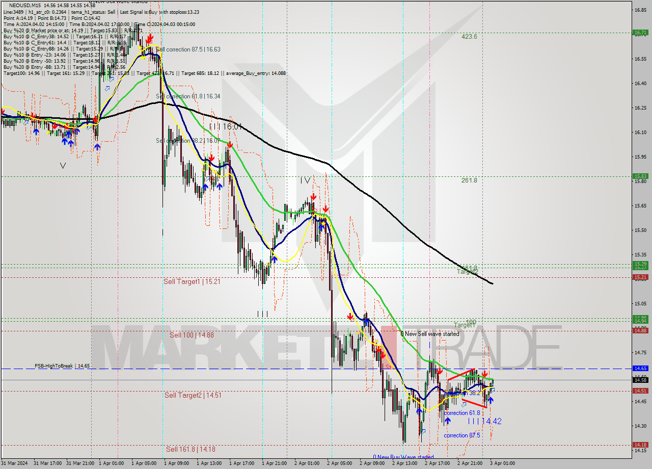Select the blue 'correction 61.8' label
652x469 pixels.
(x=461, y=413)
